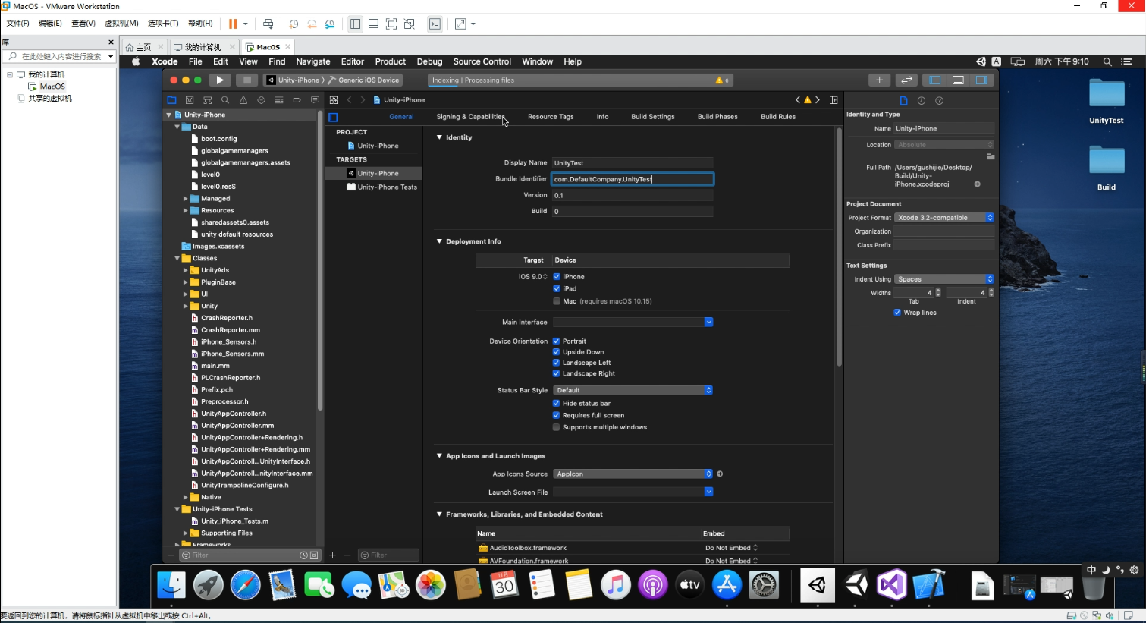The height and width of the screenshot is (623, 1146).
Task: Show the Debug area toolbar toggle
Action: click(958, 80)
